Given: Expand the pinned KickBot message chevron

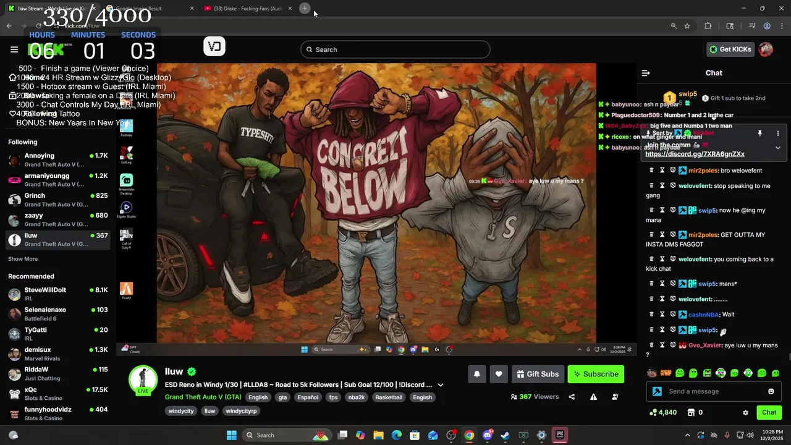Looking at the screenshot, I should pos(778,148).
